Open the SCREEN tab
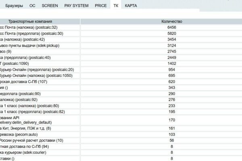The height and width of the screenshot is (161, 242). click(x=50, y=6)
